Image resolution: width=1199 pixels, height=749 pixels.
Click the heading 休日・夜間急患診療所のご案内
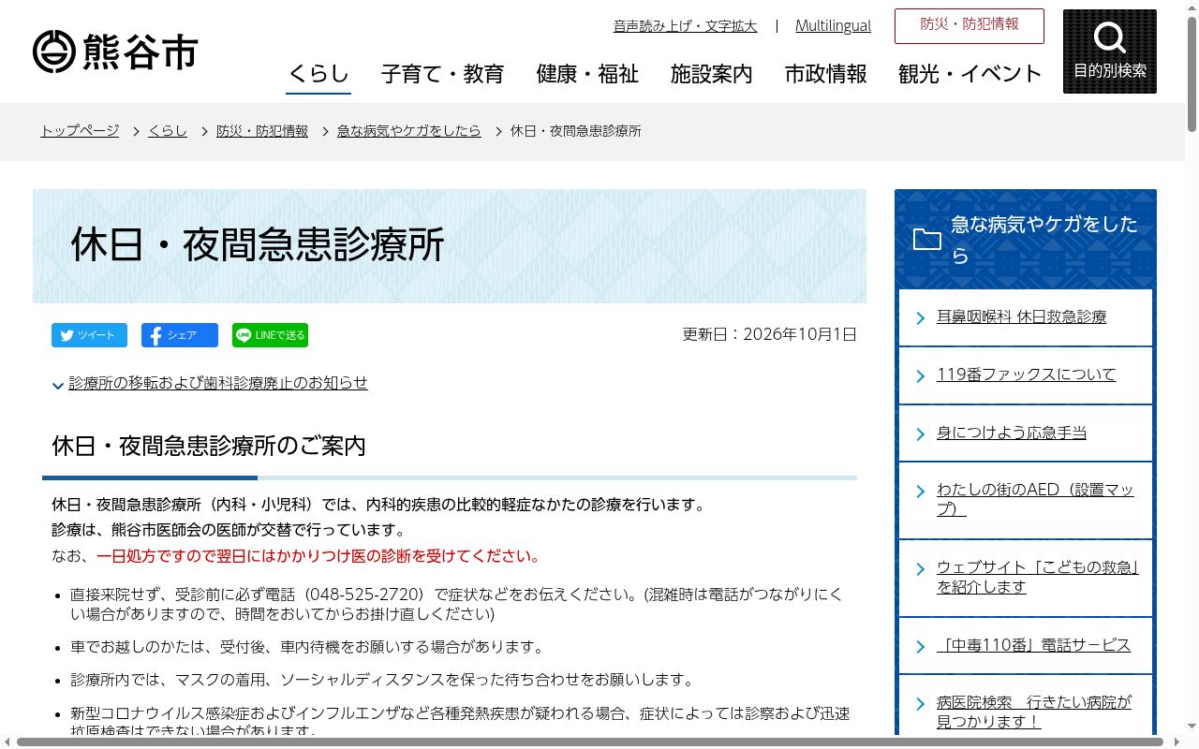coord(209,446)
